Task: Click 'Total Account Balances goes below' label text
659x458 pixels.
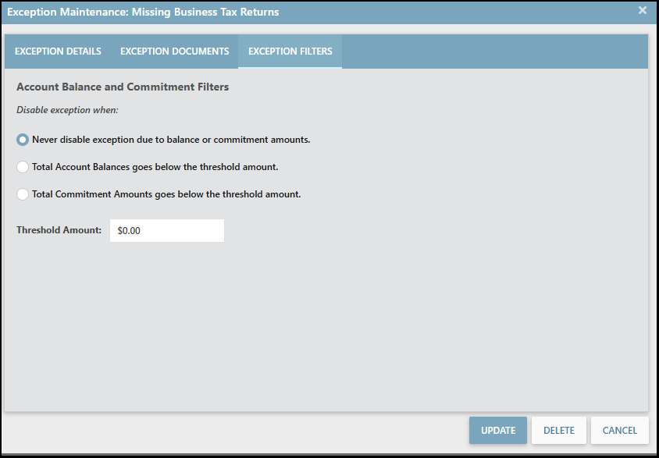Action: tap(155, 167)
